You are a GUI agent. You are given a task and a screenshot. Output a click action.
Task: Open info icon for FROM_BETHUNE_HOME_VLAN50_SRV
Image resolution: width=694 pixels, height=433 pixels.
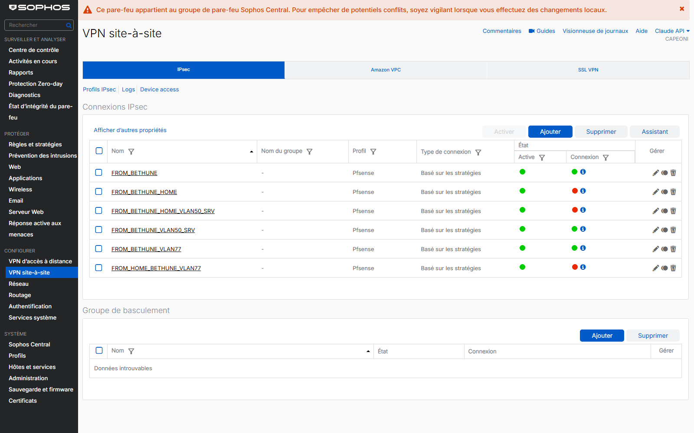point(583,210)
